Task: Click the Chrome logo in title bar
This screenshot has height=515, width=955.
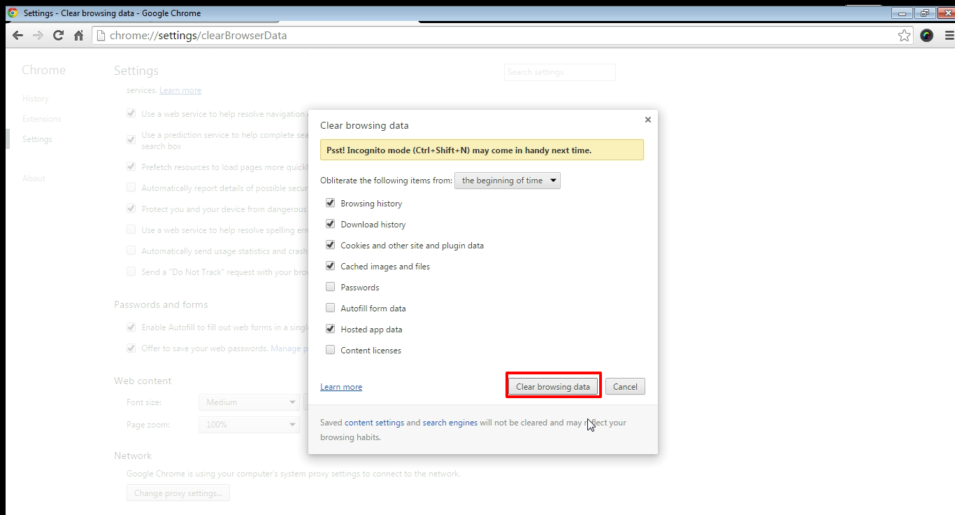Action: coord(12,13)
